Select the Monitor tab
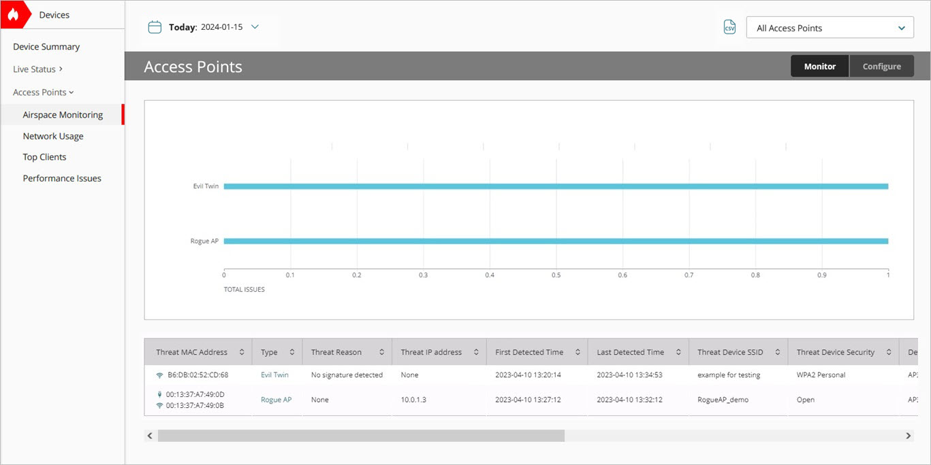This screenshot has width=931, height=465. coord(819,66)
